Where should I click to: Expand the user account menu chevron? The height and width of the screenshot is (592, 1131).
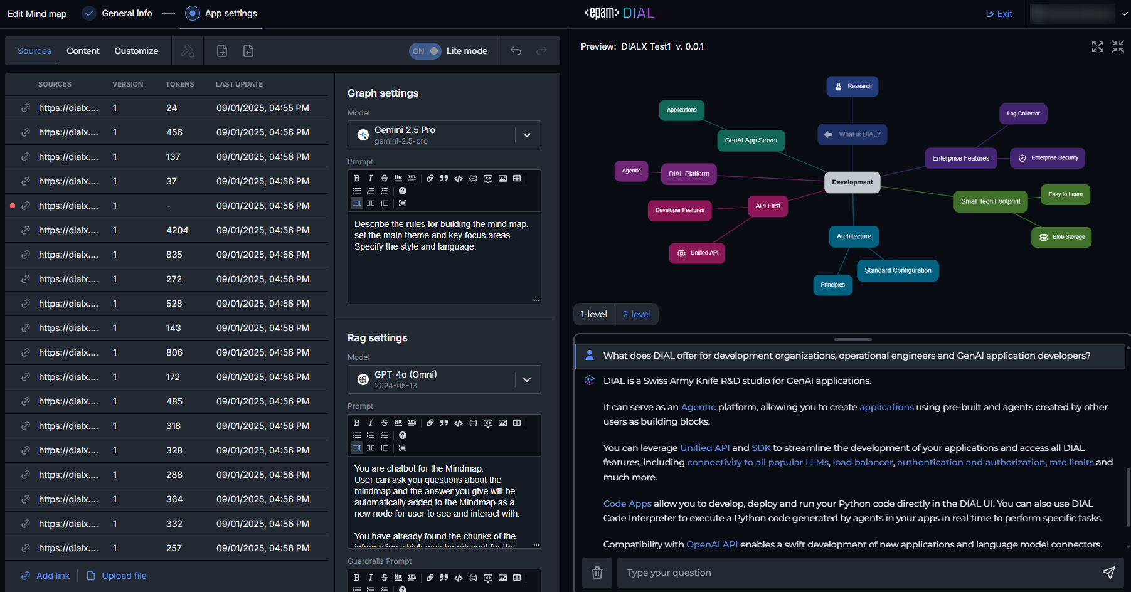click(x=1124, y=13)
